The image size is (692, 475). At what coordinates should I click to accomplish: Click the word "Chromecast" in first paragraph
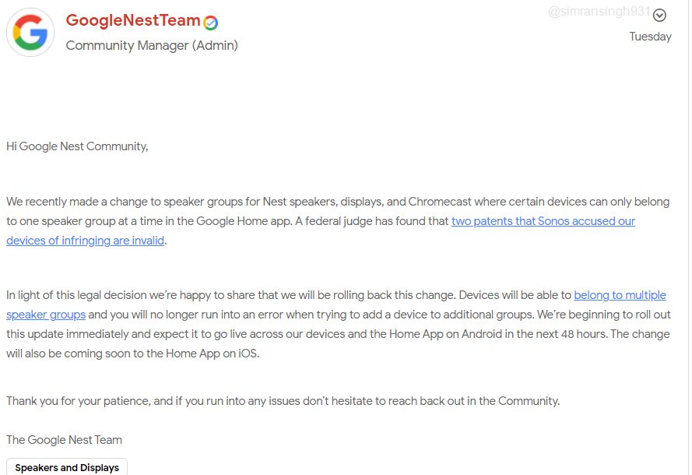click(x=439, y=202)
